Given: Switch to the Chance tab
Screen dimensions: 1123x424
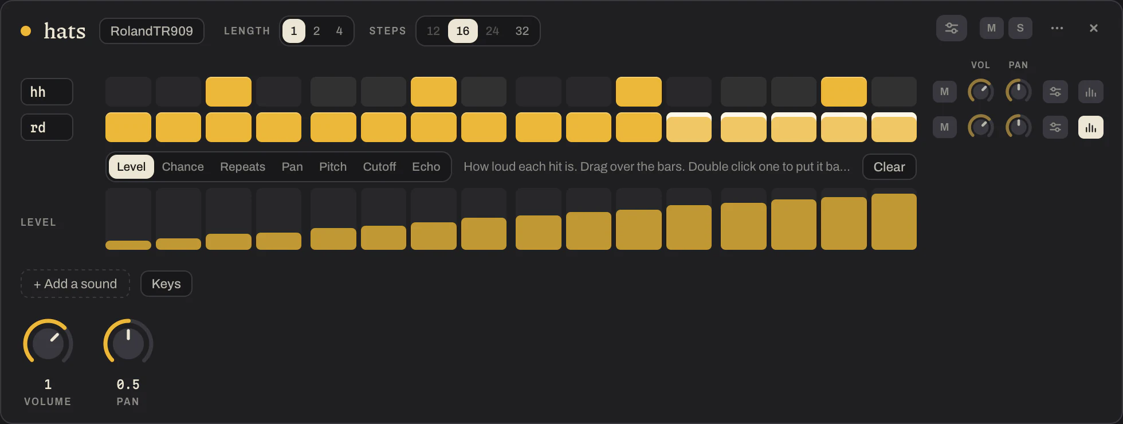Looking at the screenshot, I should click(x=183, y=167).
